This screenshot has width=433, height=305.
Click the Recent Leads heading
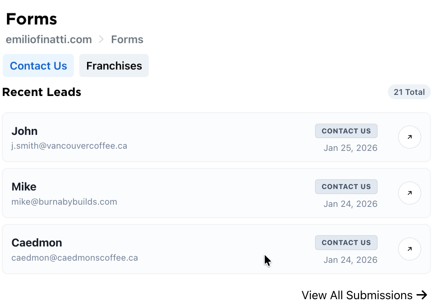click(x=42, y=92)
